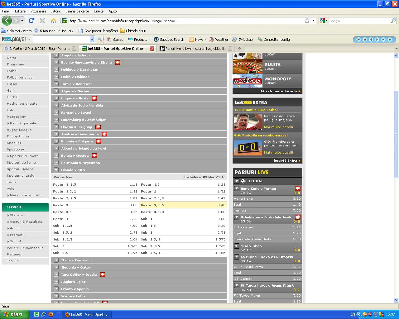Open the Semne de carte menu

(x=77, y=11)
